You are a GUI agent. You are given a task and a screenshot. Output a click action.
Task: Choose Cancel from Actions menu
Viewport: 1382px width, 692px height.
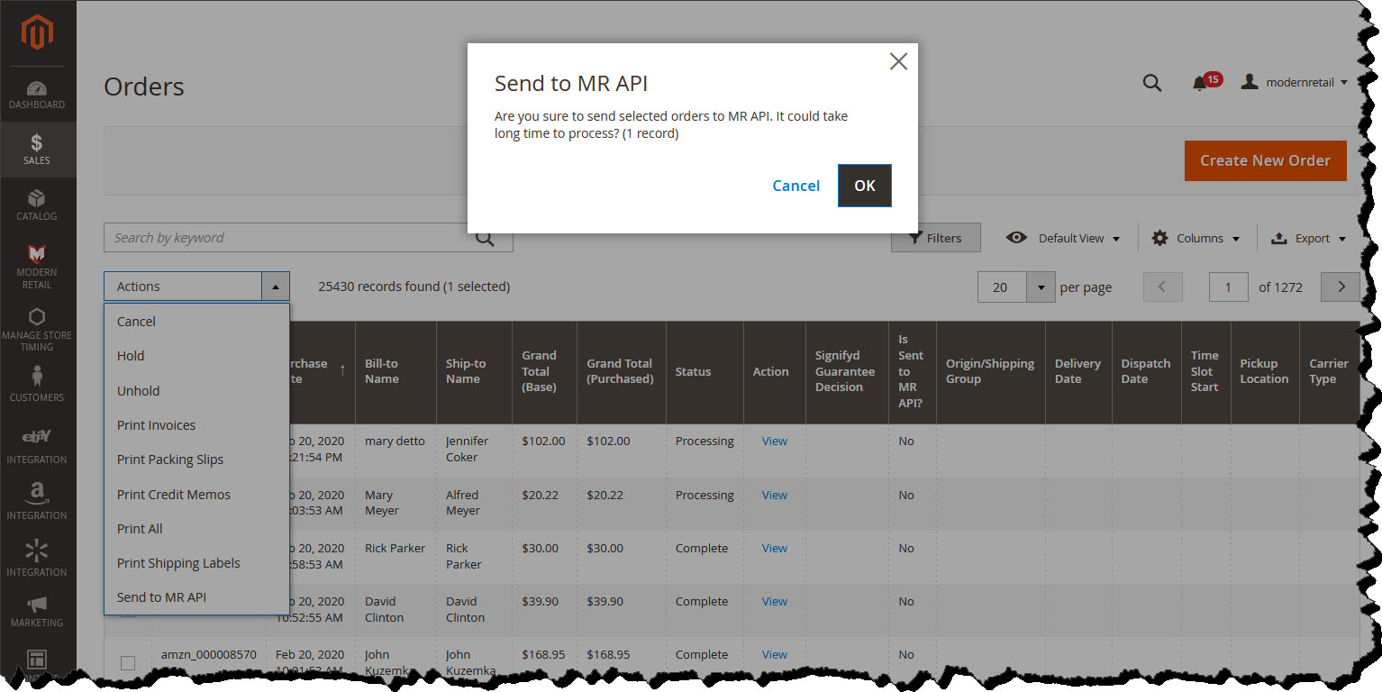[196, 322]
